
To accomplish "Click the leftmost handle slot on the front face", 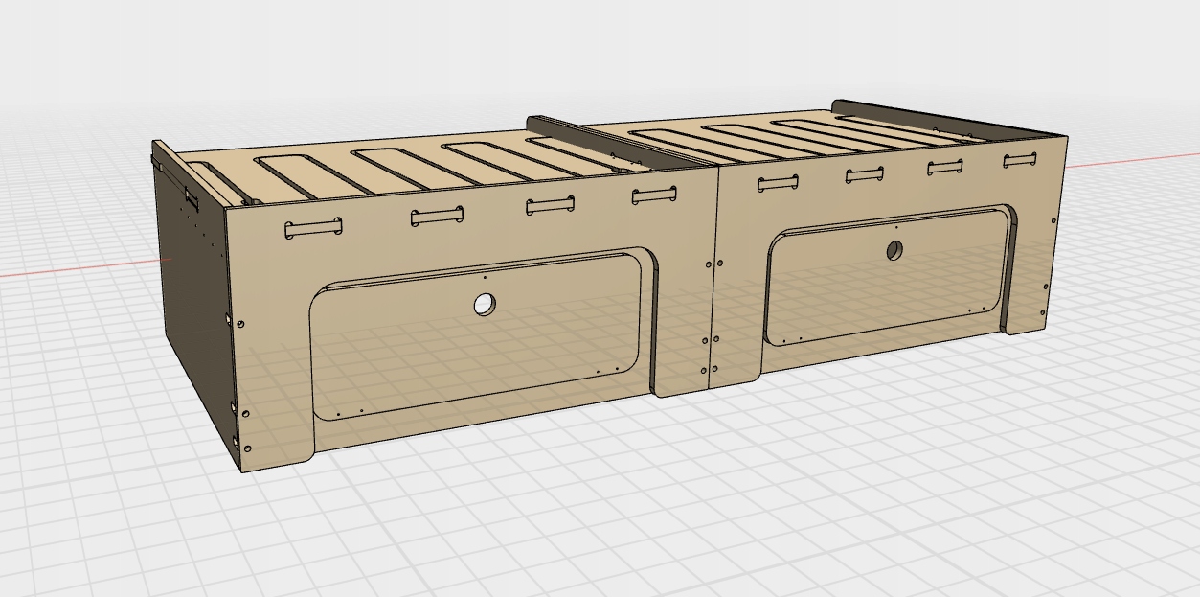I will [313, 228].
